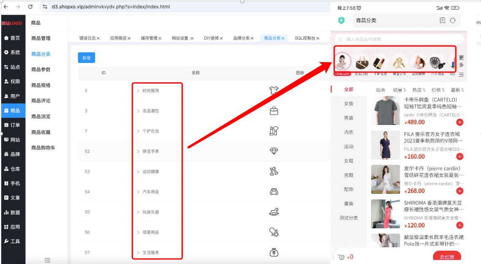The image size is (481, 264).
Task: Focus the 输入商品名称搜索 search field
Action: (399, 39)
